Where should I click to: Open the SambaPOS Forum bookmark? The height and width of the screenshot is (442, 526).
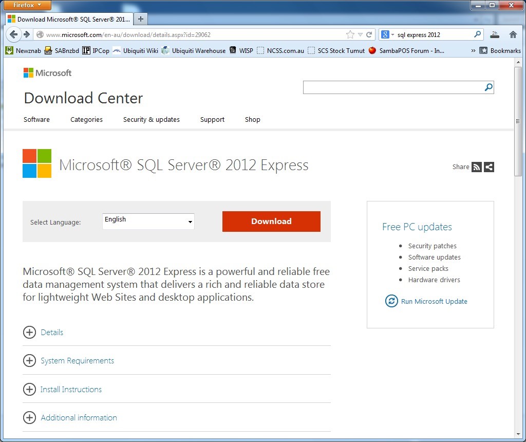click(411, 50)
